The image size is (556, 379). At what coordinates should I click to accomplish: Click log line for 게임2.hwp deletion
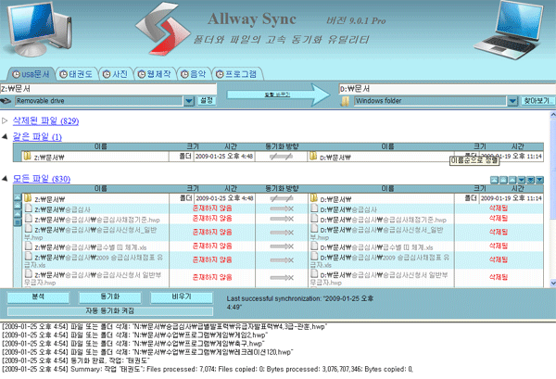(134, 335)
